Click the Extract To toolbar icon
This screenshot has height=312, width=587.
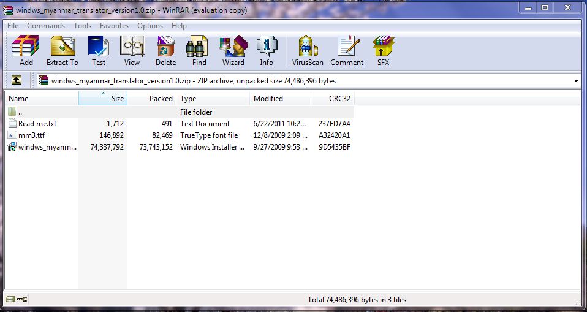pos(62,51)
